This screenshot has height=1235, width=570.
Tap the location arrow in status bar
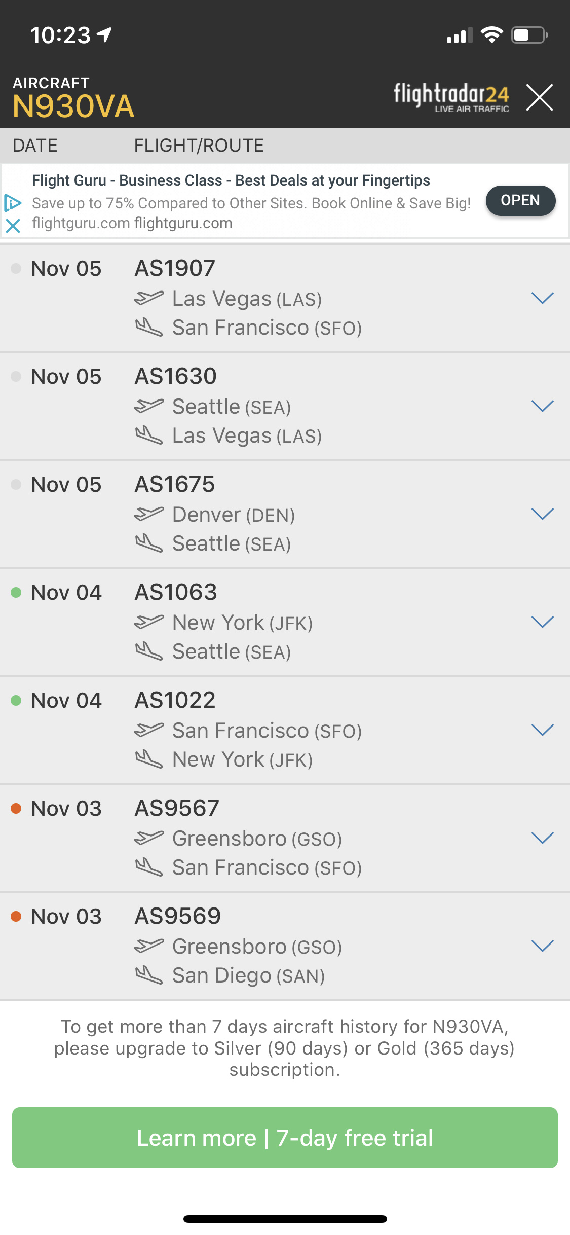pos(104,35)
